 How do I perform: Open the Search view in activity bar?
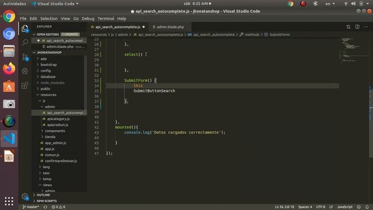click(x=25, y=43)
